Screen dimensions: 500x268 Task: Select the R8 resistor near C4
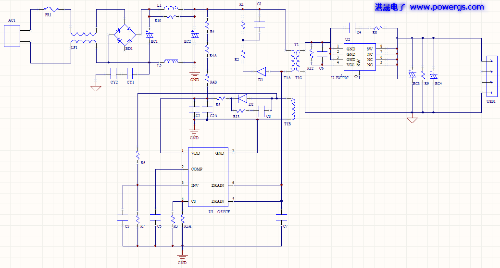[x=377, y=28]
